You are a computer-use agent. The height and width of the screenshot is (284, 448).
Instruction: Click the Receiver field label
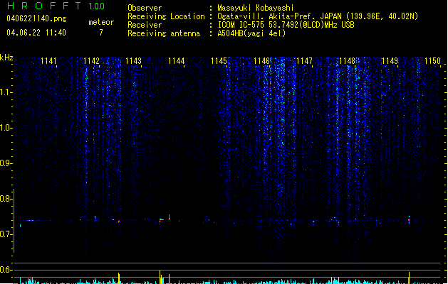[145, 25]
